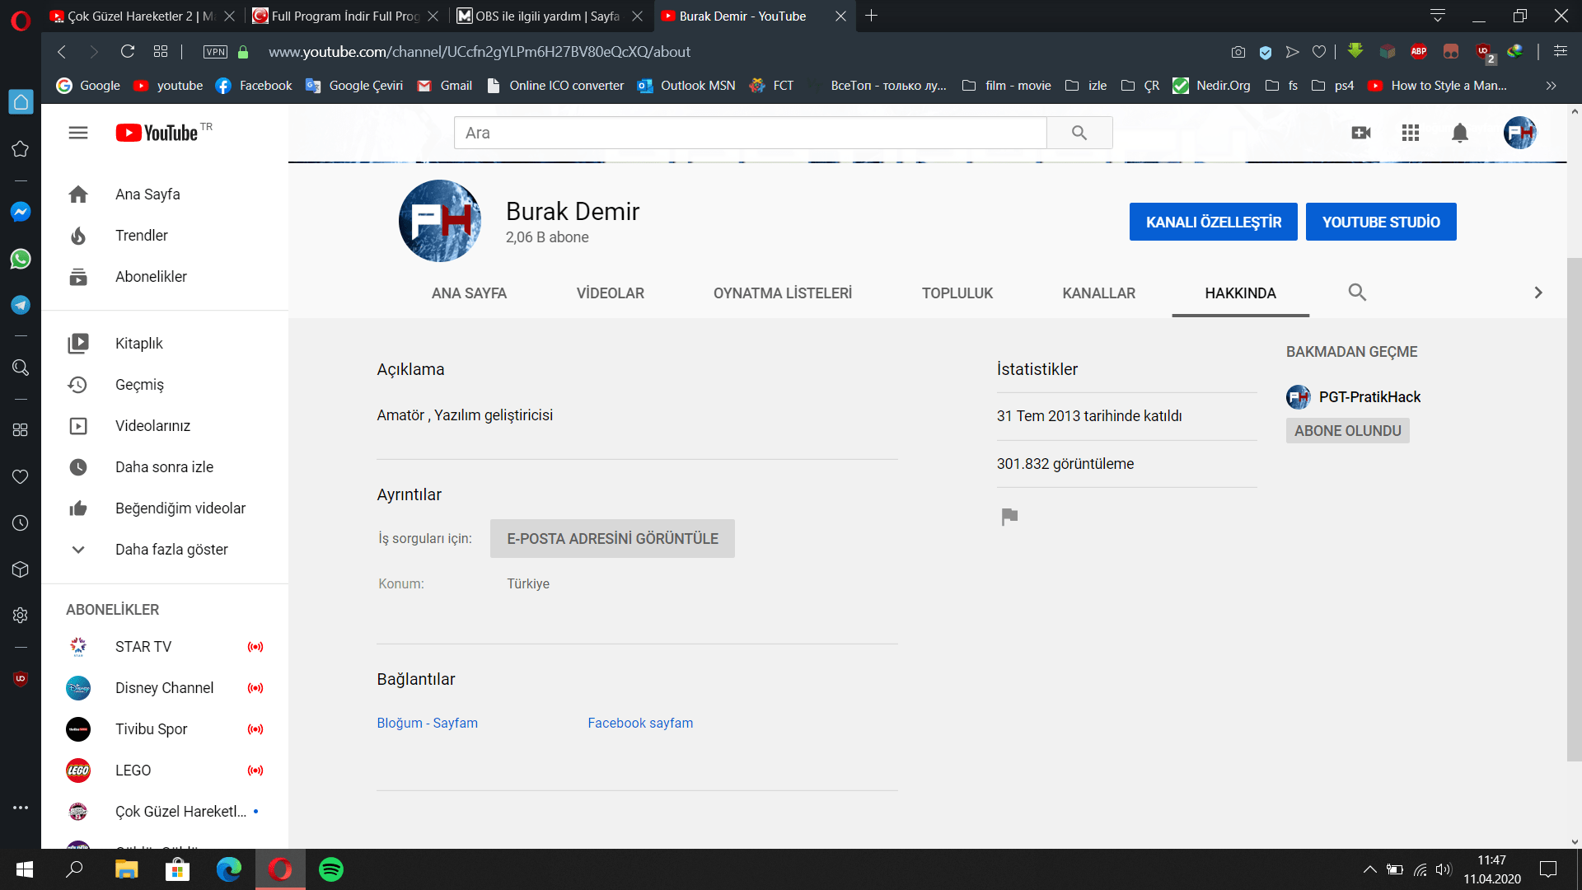Open notifications bell
Screen dimensions: 1582x890
(1460, 133)
